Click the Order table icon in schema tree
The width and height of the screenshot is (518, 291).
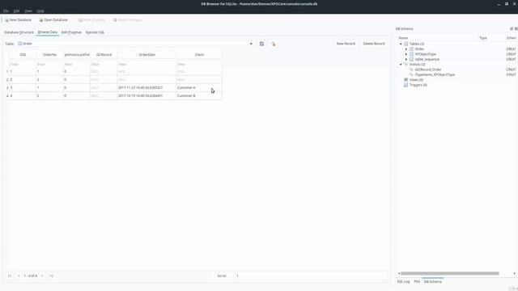[411, 48]
